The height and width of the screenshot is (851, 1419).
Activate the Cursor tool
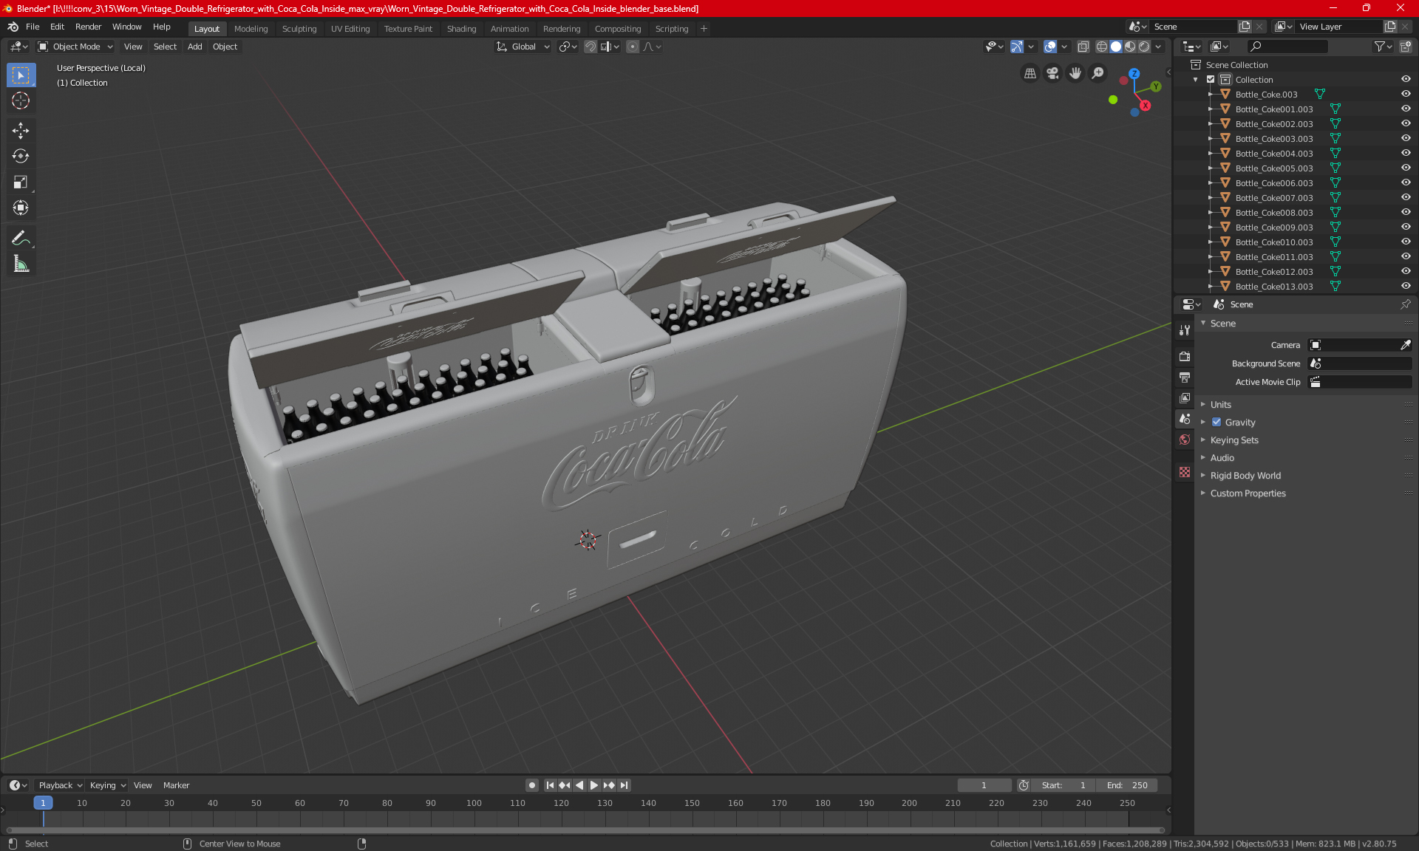click(21, 101)
